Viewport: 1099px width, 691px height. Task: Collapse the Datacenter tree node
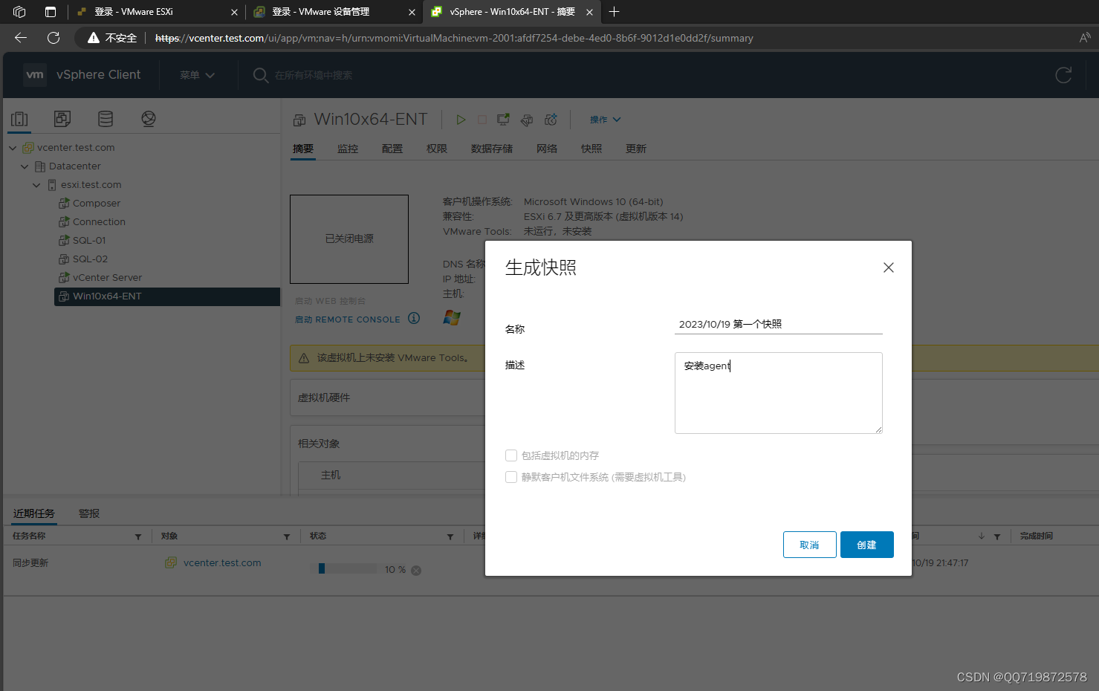[x=25, y=166]
